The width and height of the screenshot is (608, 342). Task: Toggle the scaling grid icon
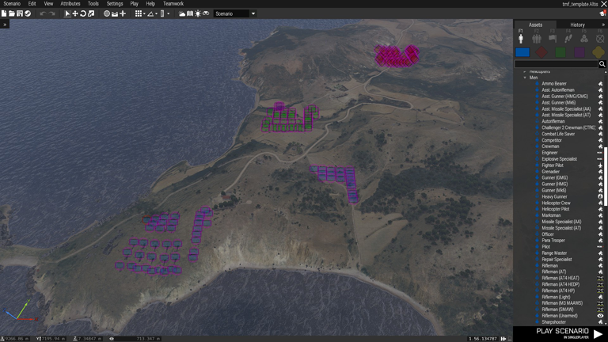click(162, 13)
